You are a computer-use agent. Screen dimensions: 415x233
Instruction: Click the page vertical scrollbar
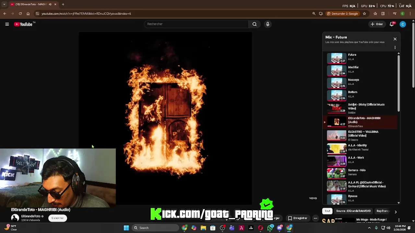[413, 55]
